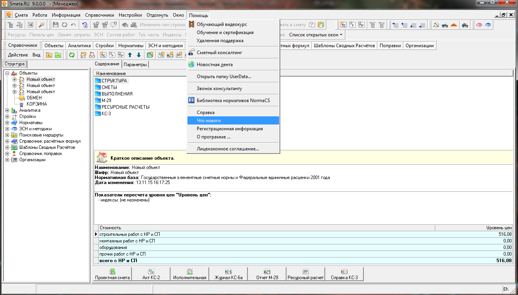Select the монтажных работ с НР и СП row

303,241
